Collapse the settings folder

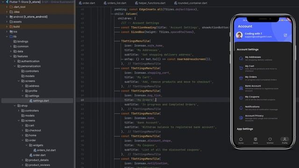[22, 96]
